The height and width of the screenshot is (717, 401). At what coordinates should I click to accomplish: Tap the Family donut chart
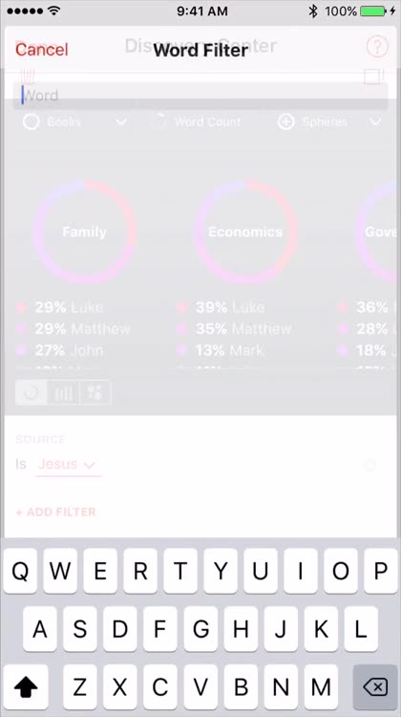tap(84, 232)
